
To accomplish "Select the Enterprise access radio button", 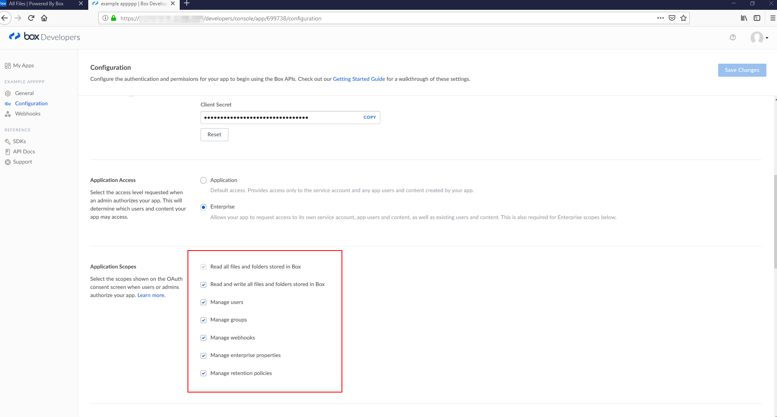I will click(x=203, y=207).
